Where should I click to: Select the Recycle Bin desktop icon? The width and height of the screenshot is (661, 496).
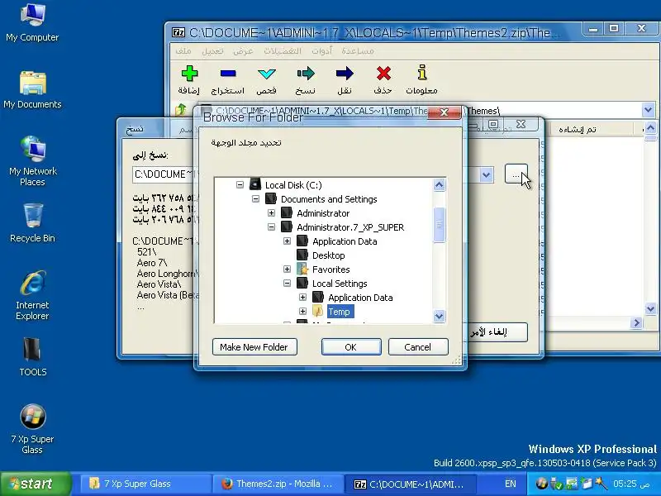[32, 216]
